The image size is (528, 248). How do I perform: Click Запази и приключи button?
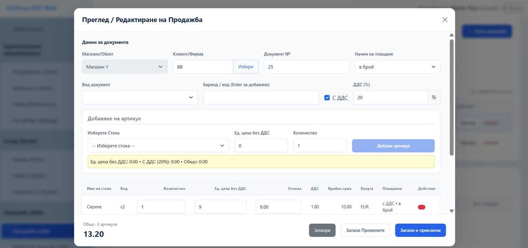[x=420, y=231]
